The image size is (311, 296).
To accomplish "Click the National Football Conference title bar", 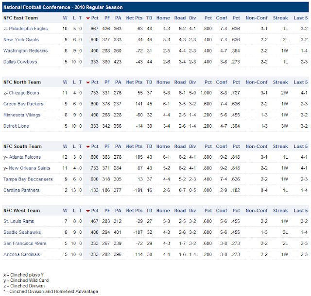I will coord(155,7).
